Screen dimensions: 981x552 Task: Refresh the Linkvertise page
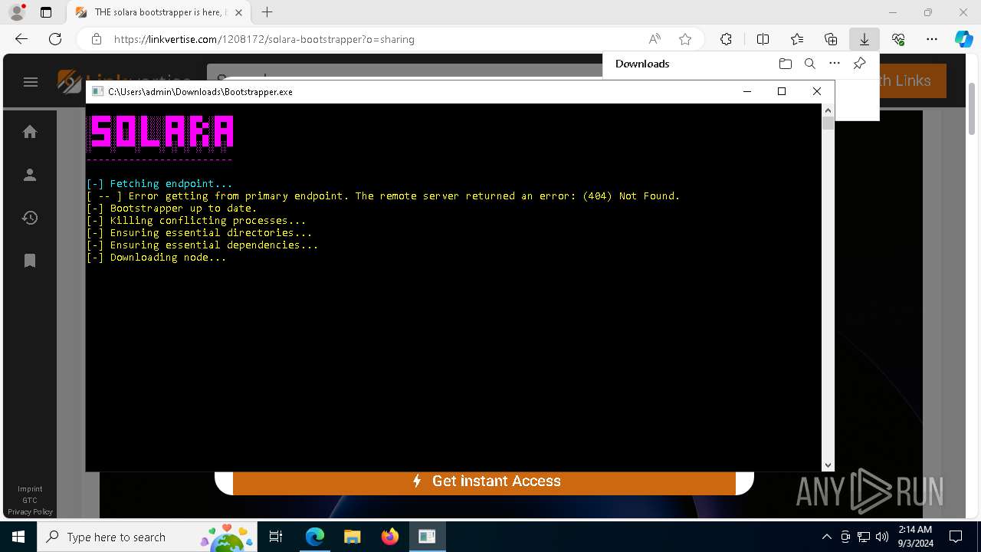click(55, 39)
